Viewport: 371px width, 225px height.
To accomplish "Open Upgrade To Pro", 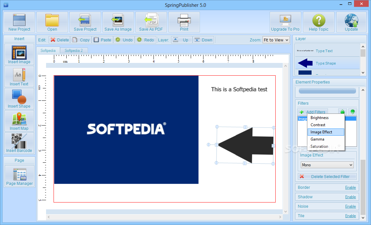I will (285, 22).
